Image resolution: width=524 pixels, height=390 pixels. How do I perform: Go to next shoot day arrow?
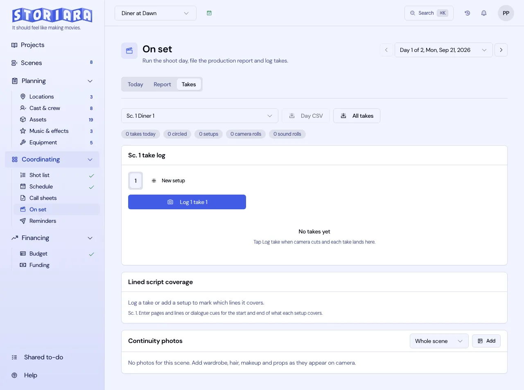[x=501, y=50]
